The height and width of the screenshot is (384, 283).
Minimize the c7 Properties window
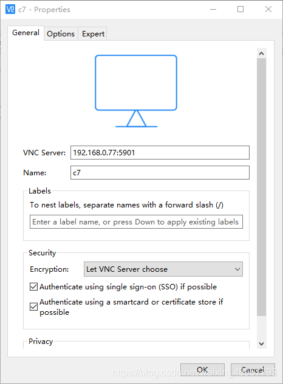click(x=213, y=9)
